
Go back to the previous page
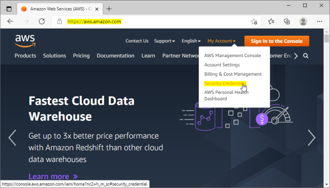[10, 21]
